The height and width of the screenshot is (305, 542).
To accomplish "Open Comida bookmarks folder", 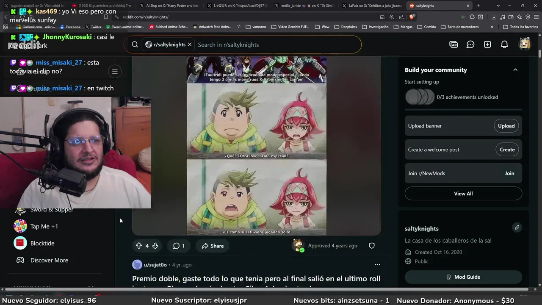I will [426, 27].
